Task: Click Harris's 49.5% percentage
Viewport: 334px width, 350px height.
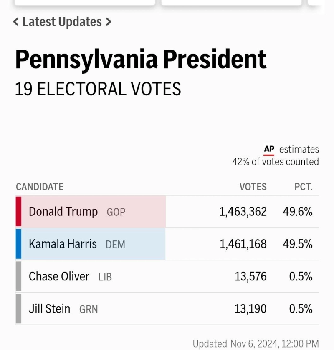Action: pyautogui.click(x=298, y=244)
